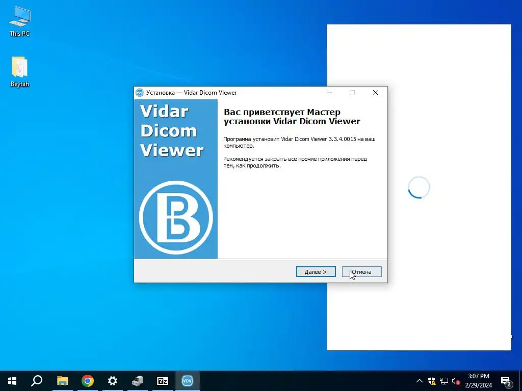522x391 pixels.
Task: Minimize the Установка installer window
Action: coord(329,93)
